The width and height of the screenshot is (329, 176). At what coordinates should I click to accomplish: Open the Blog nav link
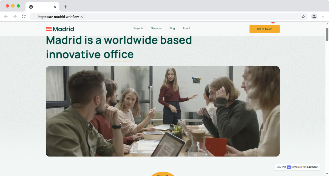click(x=172, y=28)
